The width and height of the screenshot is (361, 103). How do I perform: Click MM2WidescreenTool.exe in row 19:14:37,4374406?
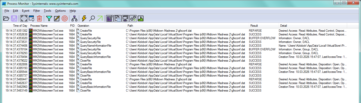coord(48,46)
